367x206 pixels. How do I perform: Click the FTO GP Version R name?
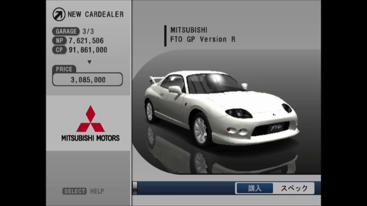tap(203, 39)
